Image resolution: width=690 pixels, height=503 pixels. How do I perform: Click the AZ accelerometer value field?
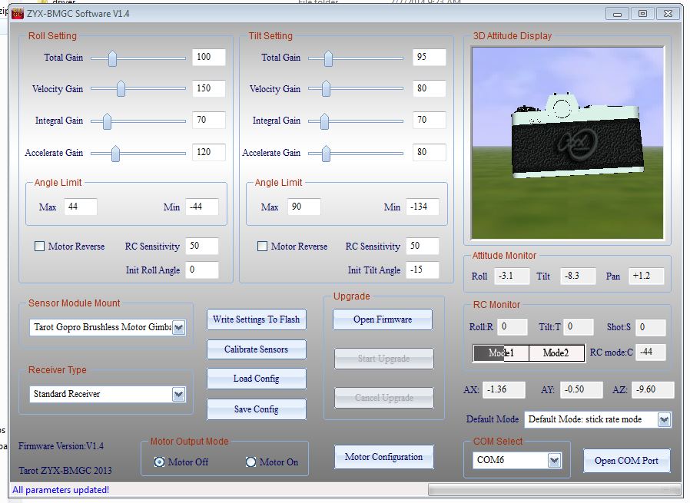(x=652, y=389)
